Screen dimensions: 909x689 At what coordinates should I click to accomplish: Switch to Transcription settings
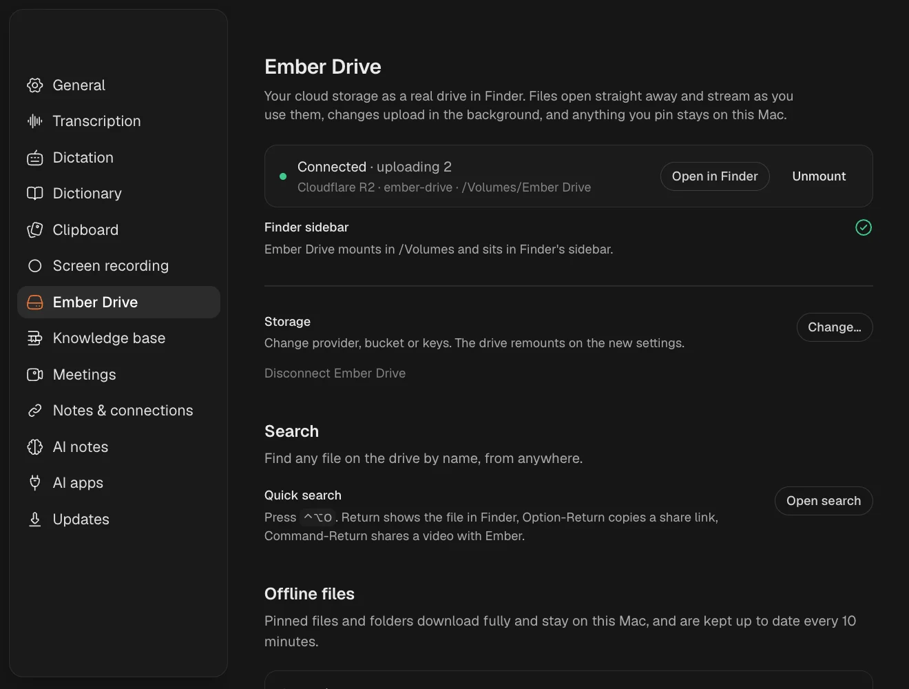pyautogui.click(x=118, y=121)
